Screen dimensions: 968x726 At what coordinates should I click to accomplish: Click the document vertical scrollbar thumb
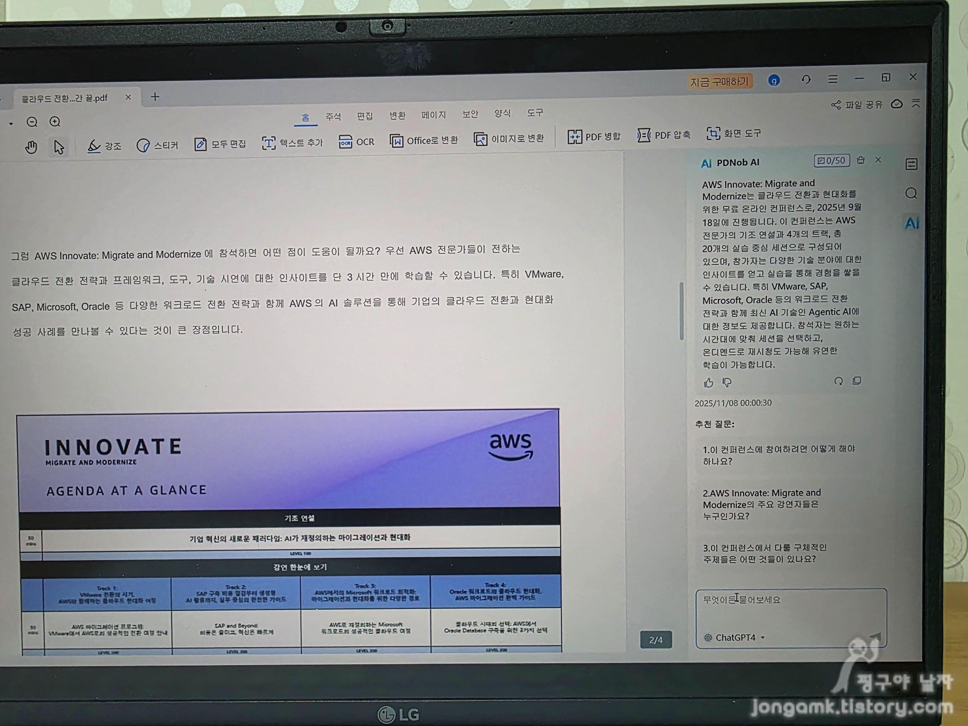[682, 311]
